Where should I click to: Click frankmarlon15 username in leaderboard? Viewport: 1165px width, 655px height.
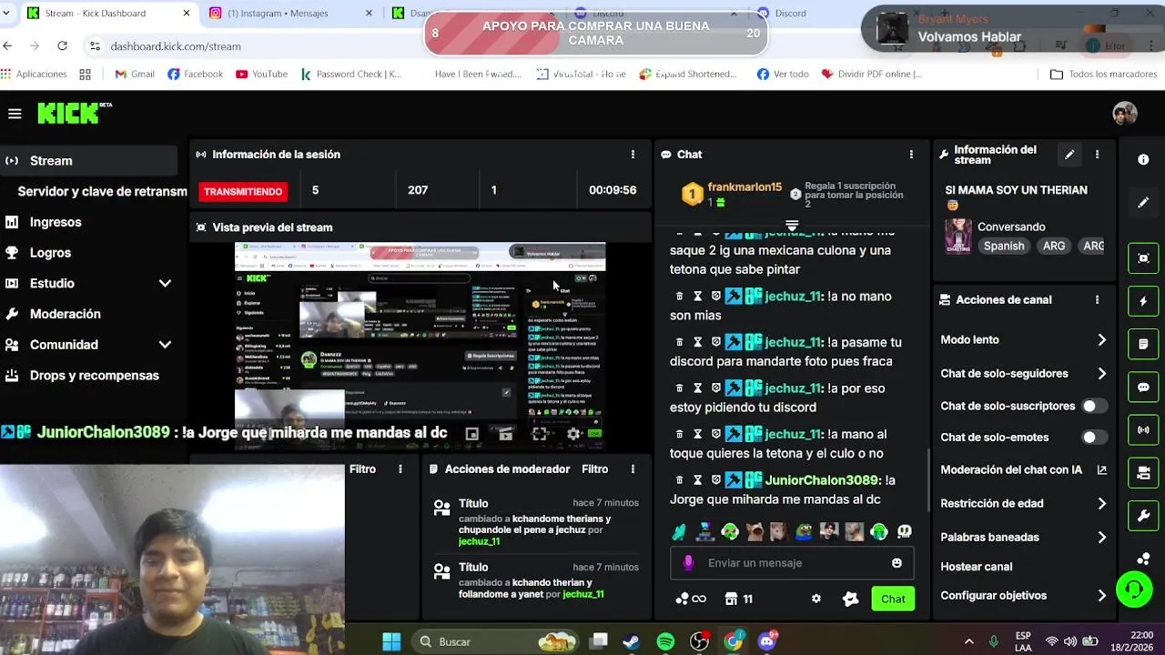(745, 187)
